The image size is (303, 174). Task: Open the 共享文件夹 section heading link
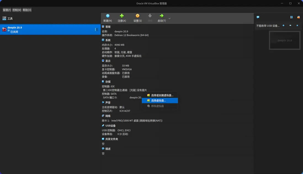point(111,139)
